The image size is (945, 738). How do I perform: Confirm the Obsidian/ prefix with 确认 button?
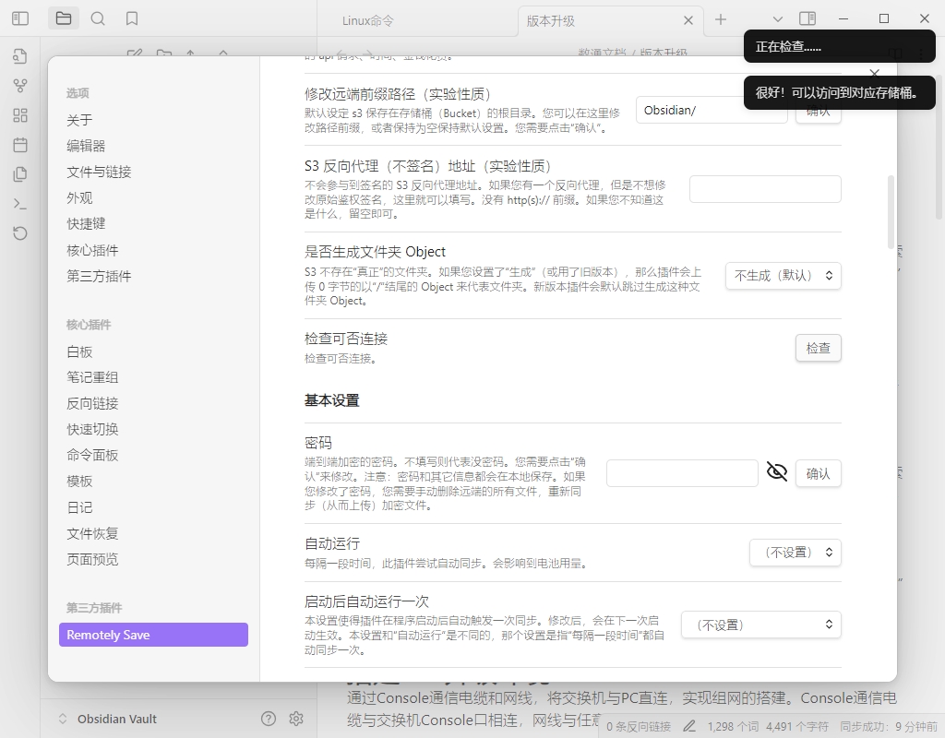pos(818,110)
